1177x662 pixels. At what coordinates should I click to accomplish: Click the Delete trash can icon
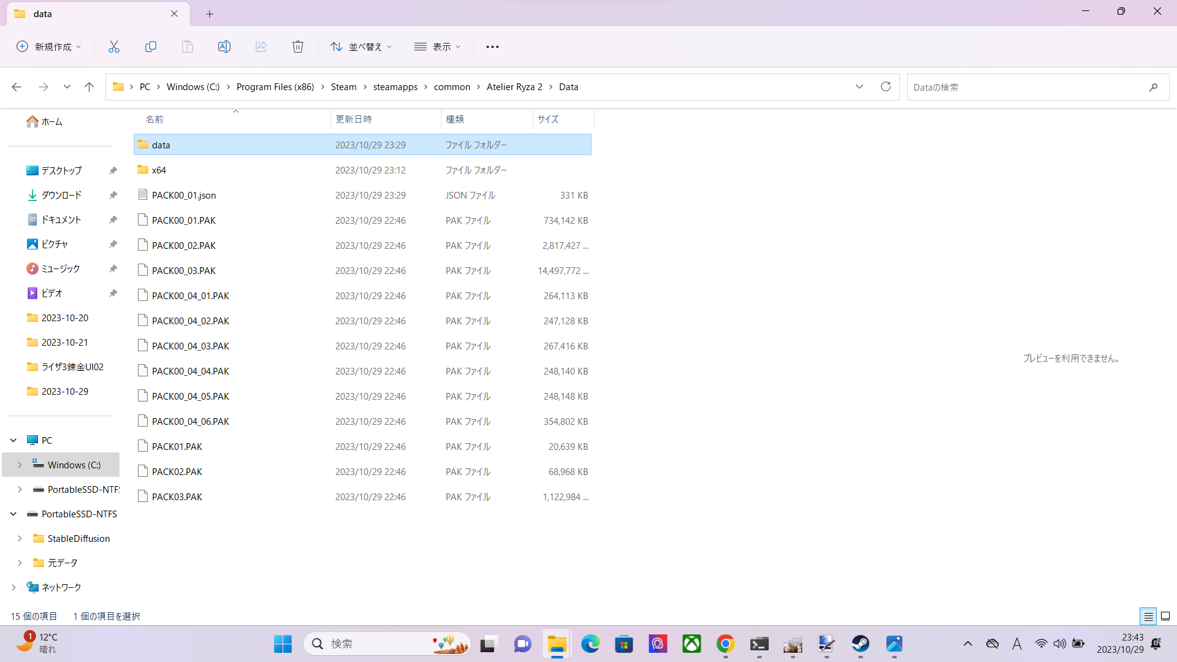point(298,47)
